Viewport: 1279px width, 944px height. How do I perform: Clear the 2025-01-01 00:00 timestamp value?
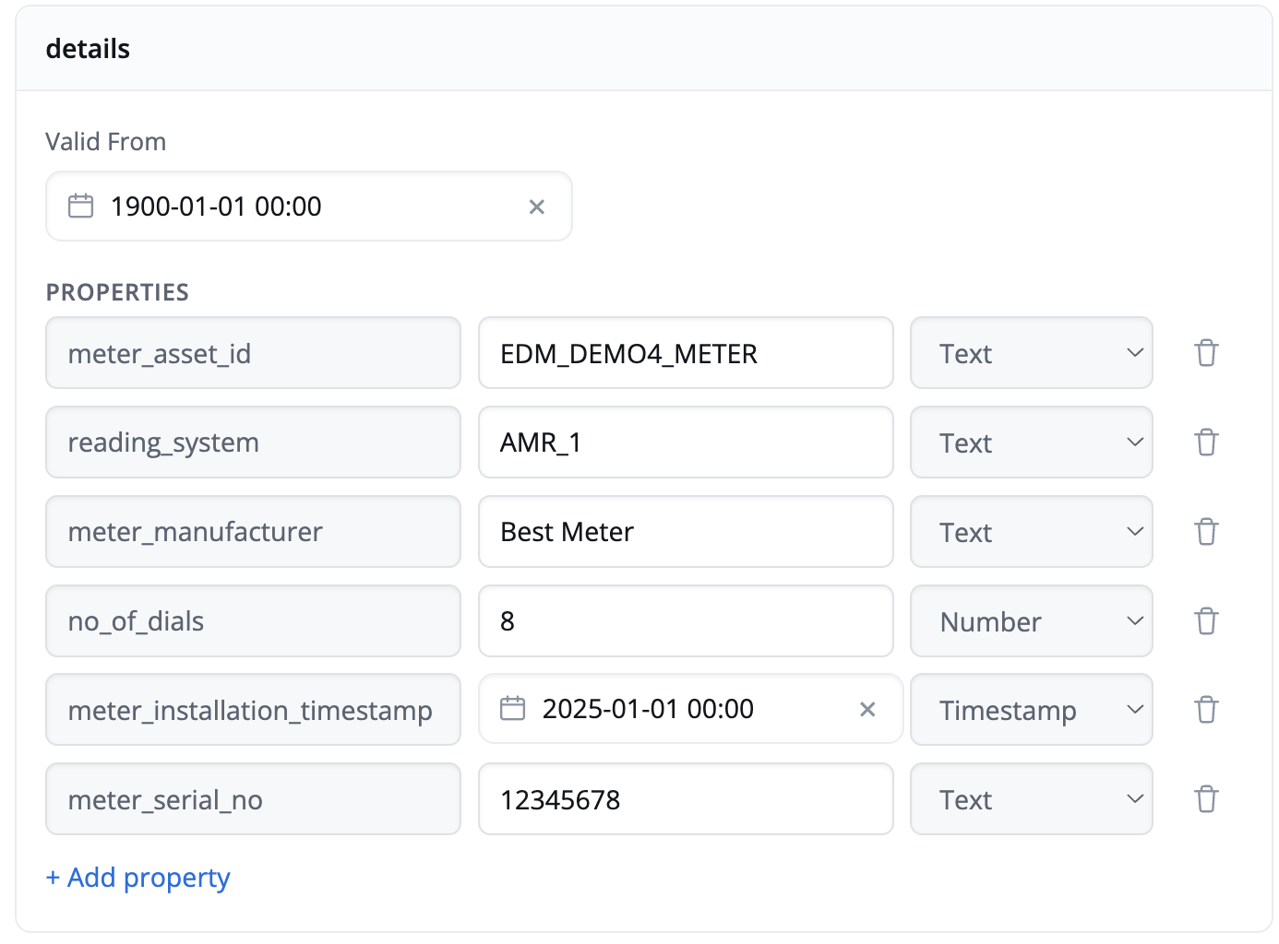pos(867,709)
